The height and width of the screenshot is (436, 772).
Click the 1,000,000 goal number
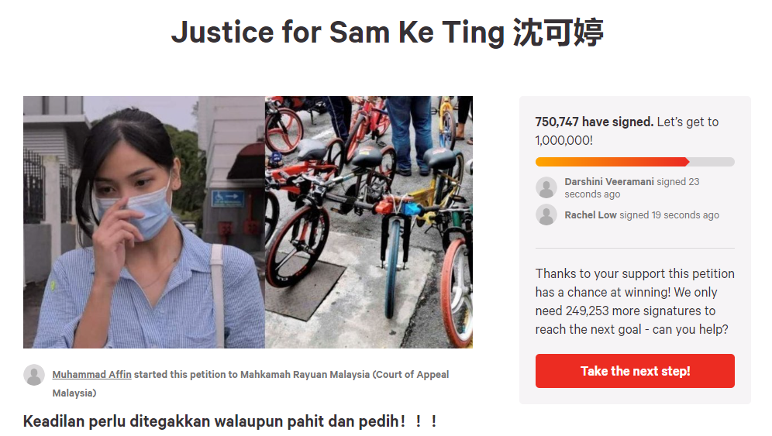click(x=563, y=140)
